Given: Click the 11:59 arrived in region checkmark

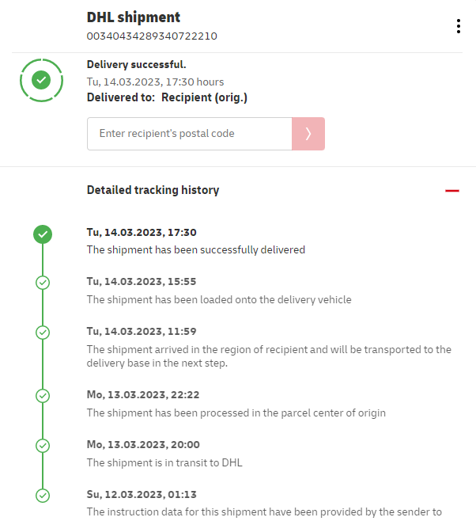Looking at the screenshot, I should point(43,333).
